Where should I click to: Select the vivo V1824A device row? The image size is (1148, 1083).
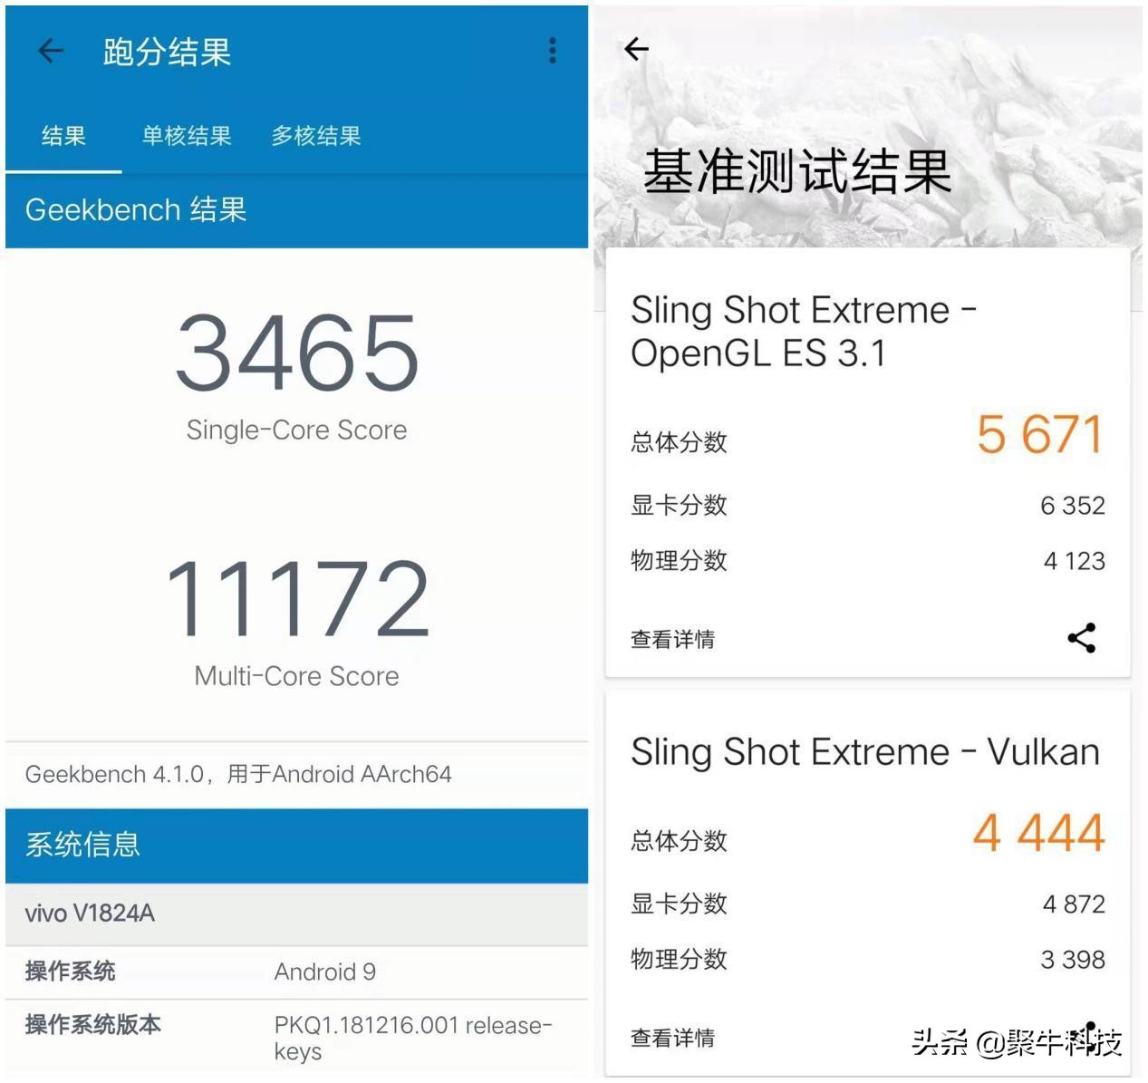pos(296,914)
